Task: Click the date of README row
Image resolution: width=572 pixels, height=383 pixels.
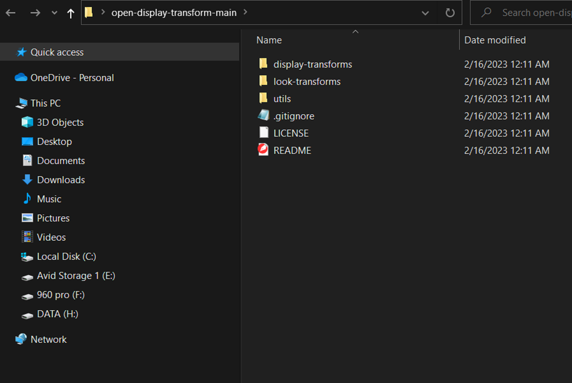Action: pyautogui.click(x=506, y=150)
